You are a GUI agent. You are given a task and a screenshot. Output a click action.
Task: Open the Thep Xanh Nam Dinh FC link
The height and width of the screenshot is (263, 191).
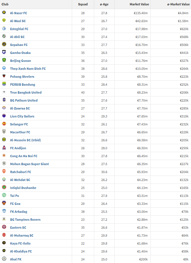click(28, 69)
